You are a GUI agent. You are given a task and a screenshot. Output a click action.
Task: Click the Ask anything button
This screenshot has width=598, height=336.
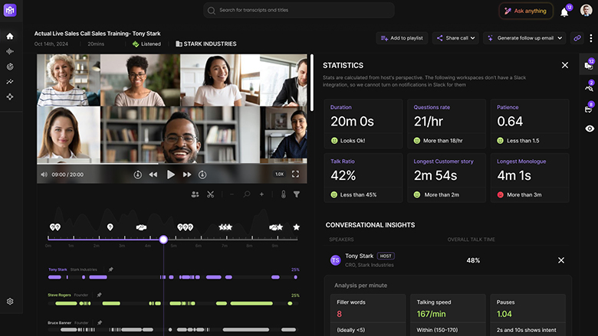pos(526,11)
